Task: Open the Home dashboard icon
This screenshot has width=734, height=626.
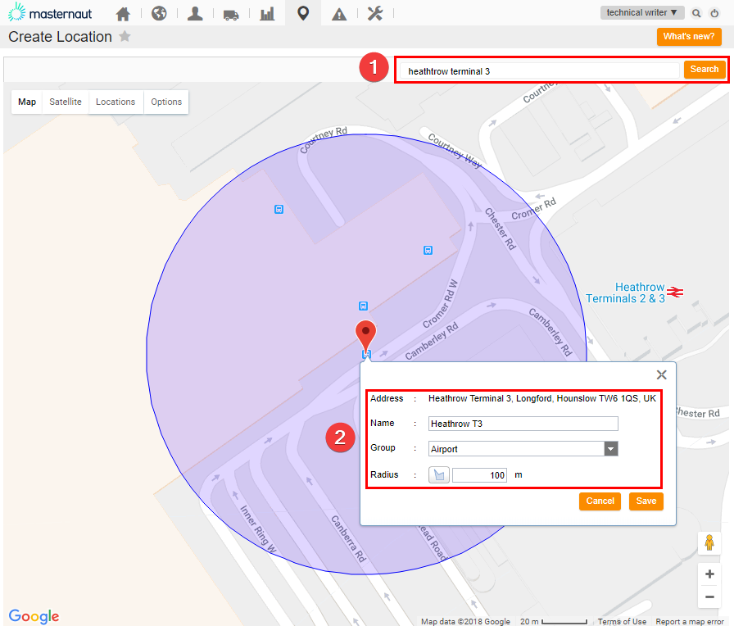Action: pyautogui.click(x=123, y=14)
